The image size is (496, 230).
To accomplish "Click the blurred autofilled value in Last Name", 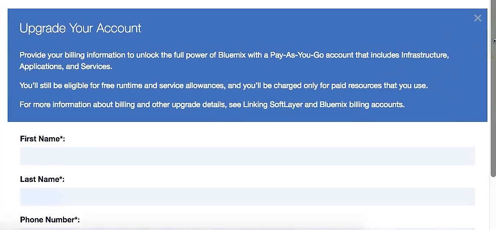I will coord(41,197).
